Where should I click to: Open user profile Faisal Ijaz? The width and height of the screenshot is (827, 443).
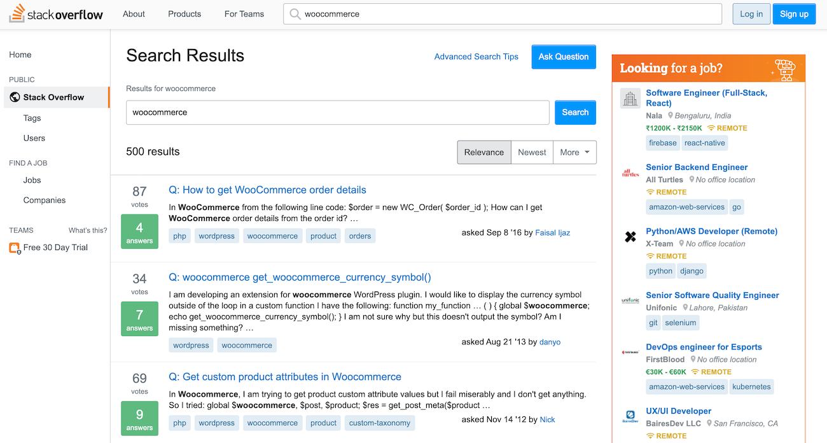click(x=553, y=233)
